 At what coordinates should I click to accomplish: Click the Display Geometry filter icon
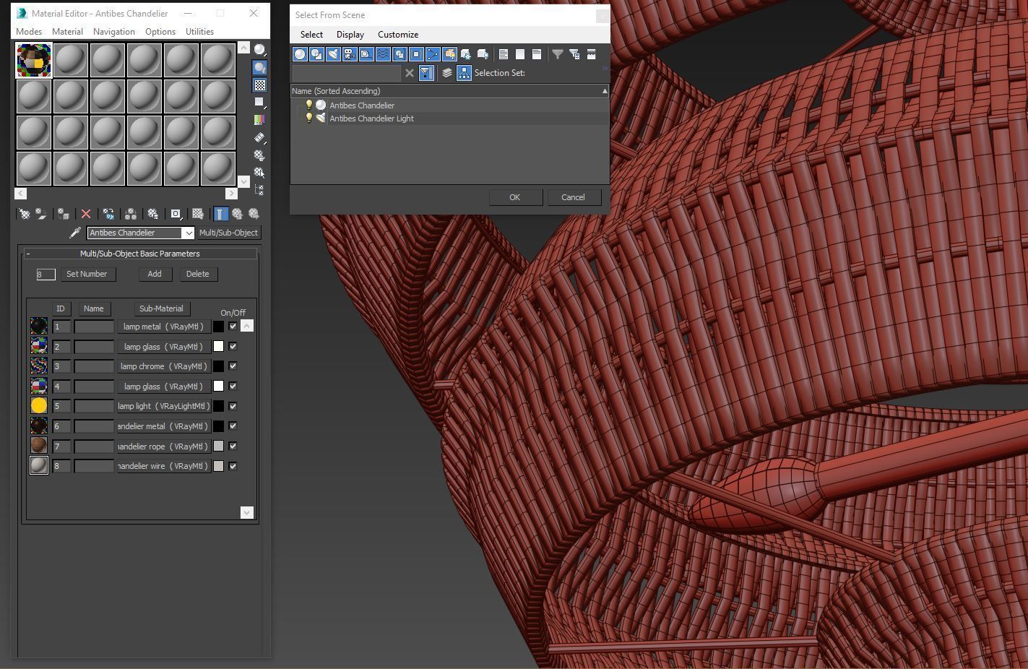click(x=300, y=54)
